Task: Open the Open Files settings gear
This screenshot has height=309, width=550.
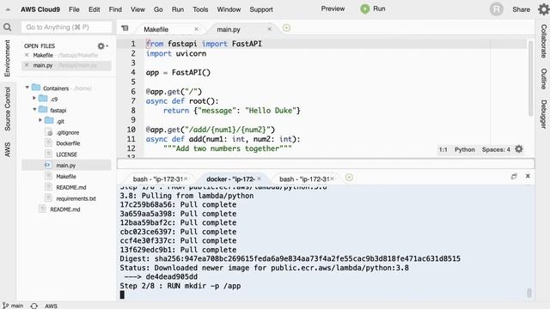Action: (102, 45)
